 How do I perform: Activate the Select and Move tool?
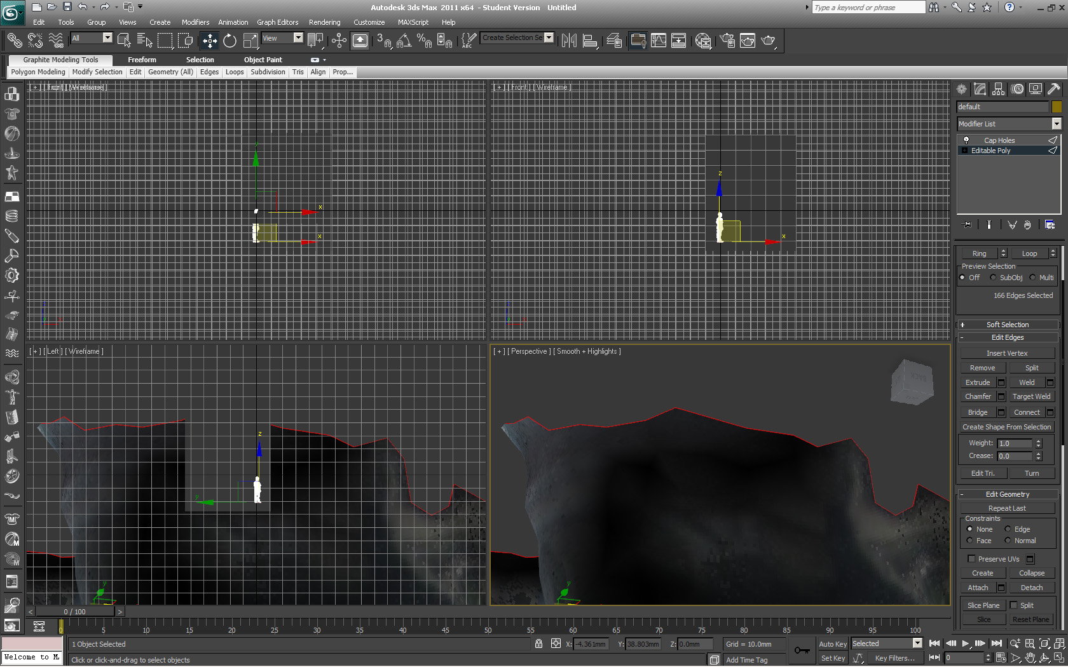[x=210, y=41]
